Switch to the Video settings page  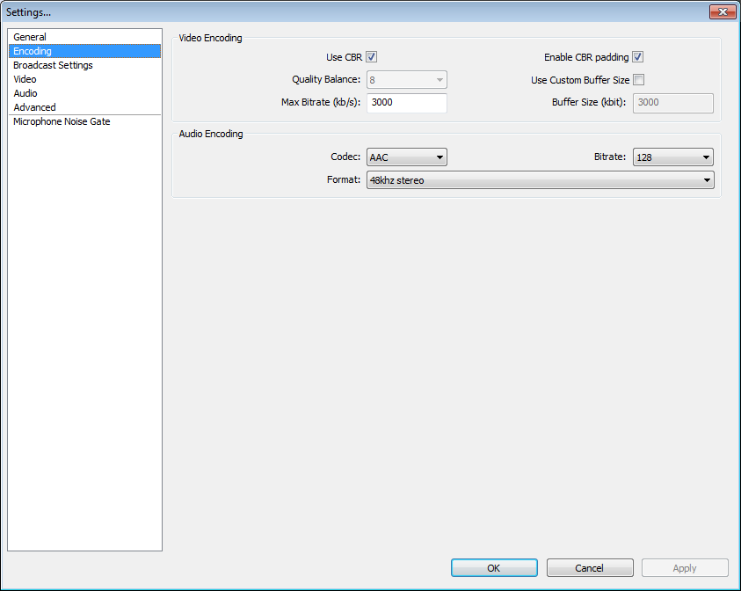point(25,78)
